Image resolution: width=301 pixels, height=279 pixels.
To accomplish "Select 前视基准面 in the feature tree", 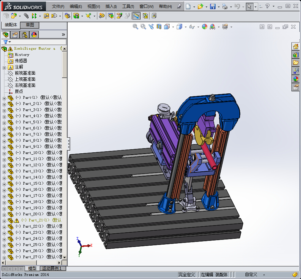I will [x=25, y=73].
